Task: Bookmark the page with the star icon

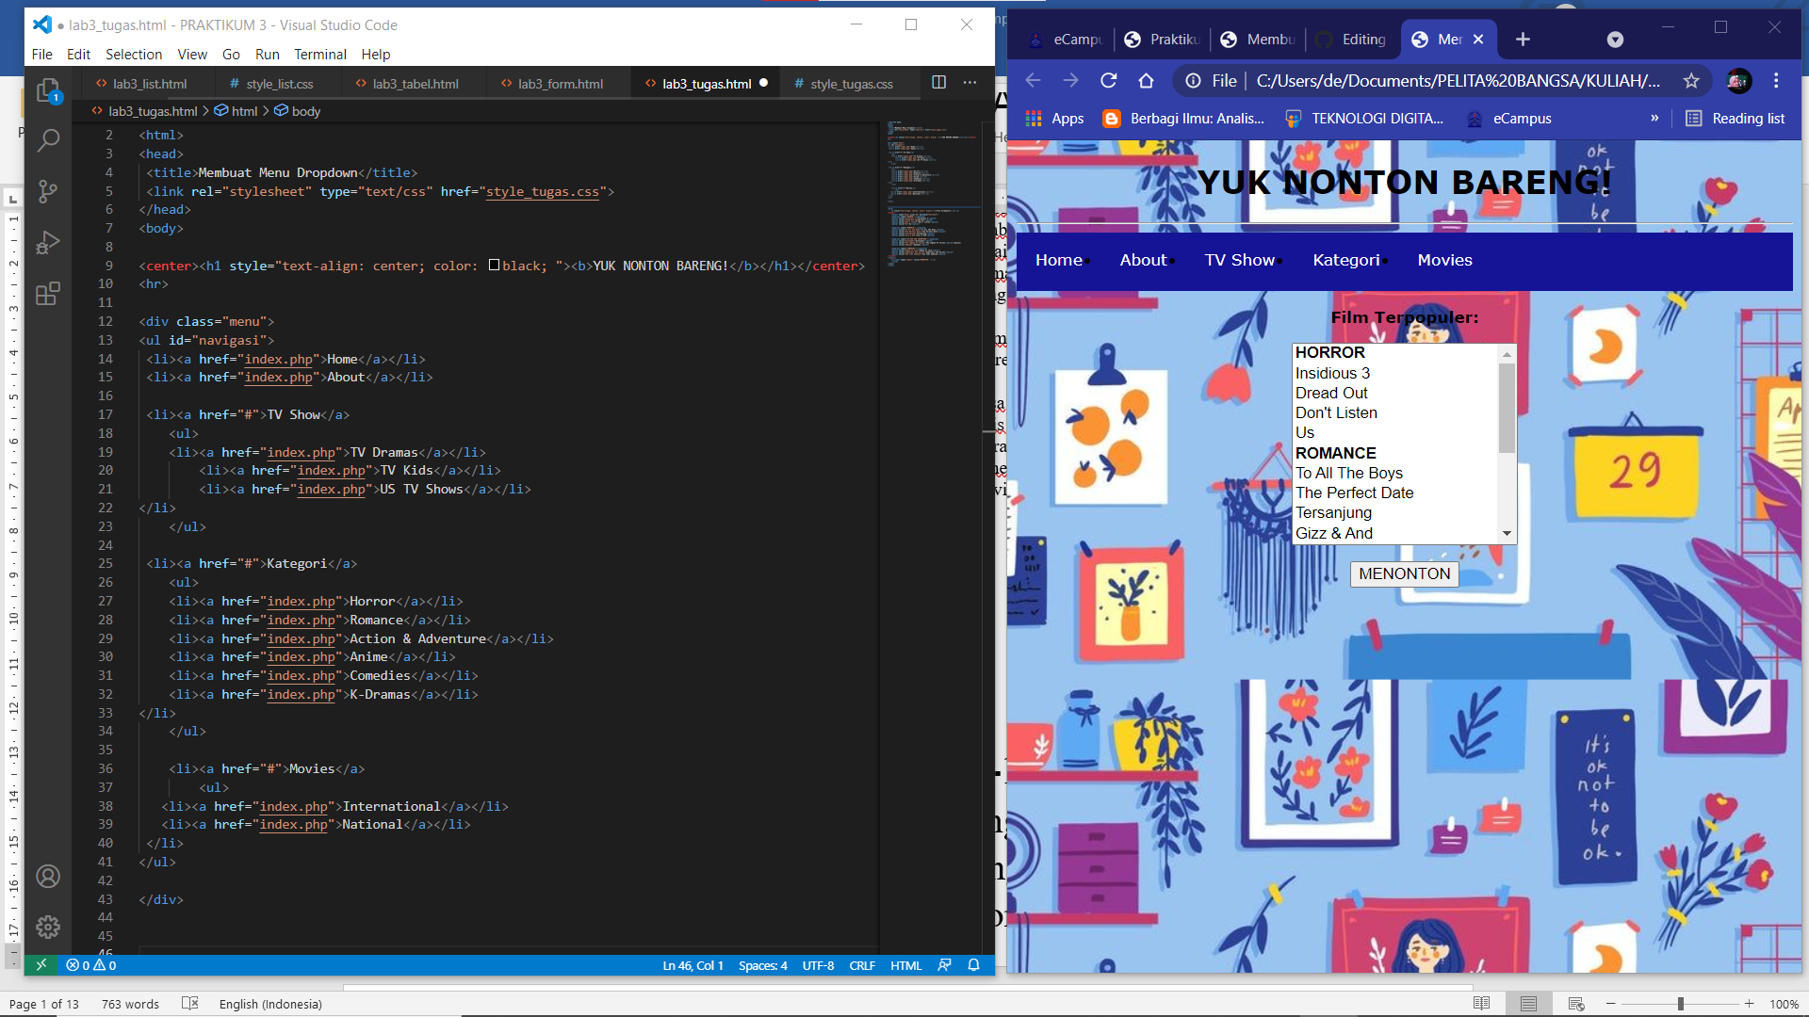Action: point(1691,81)
